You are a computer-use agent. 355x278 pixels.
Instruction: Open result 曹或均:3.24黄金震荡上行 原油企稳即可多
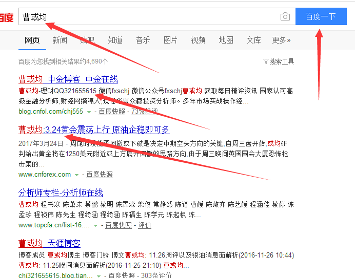click(x=94, y=130)
